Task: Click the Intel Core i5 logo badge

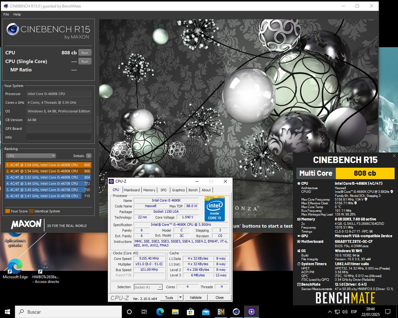Action: tap(215, 209)
